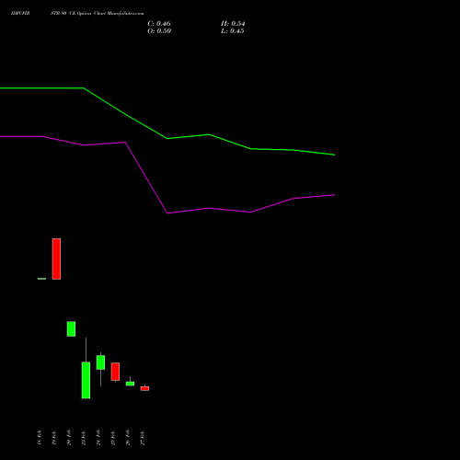Click the open value O: 0.50
Viewport: 460px width, 460px height.
159,31
